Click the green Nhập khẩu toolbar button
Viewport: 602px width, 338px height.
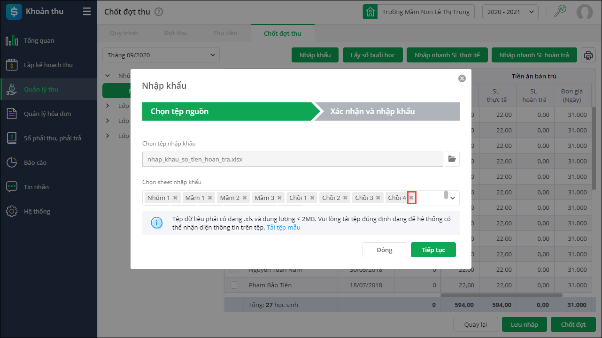coord(315,55)
